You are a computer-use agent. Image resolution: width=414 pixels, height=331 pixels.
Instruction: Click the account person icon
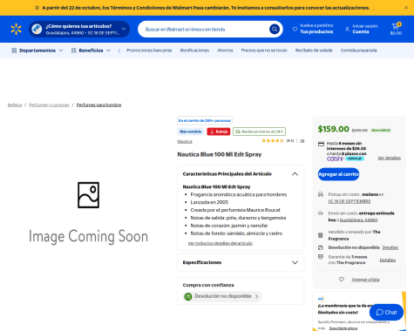(347, 29)
